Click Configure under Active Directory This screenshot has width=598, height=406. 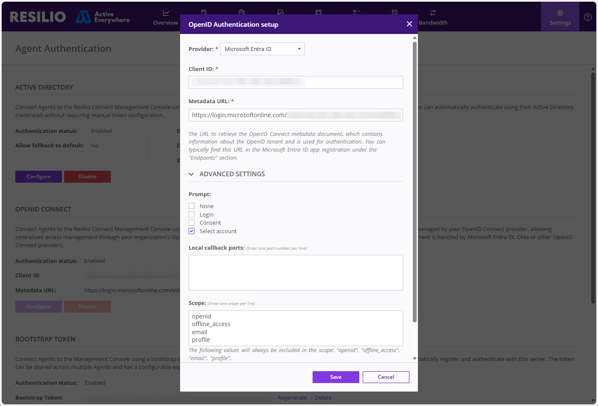[39, 177]
